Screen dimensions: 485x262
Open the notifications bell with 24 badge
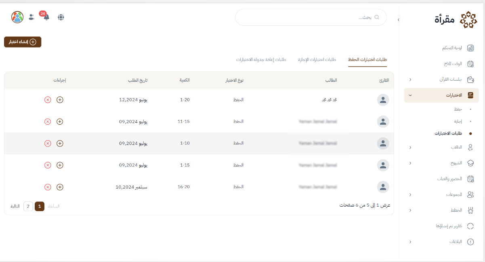pyautogui.click(x=46, y=17)
